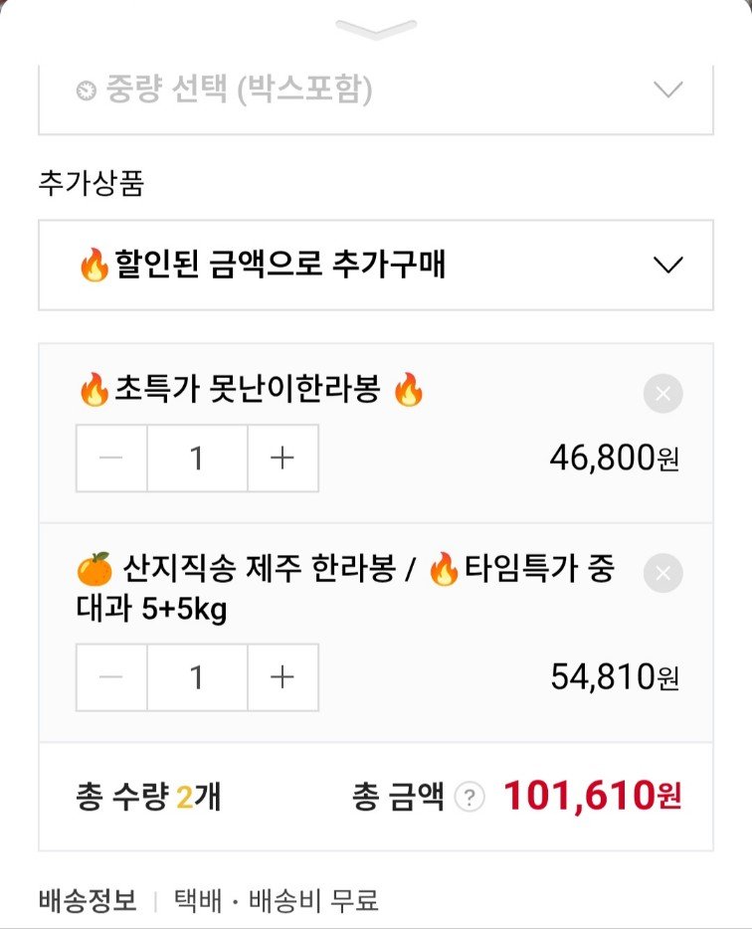752x929 pixels.
Task: Decrease quantity of 제주 한라봉 5+5kg
Action: click(x=111, y=677)
